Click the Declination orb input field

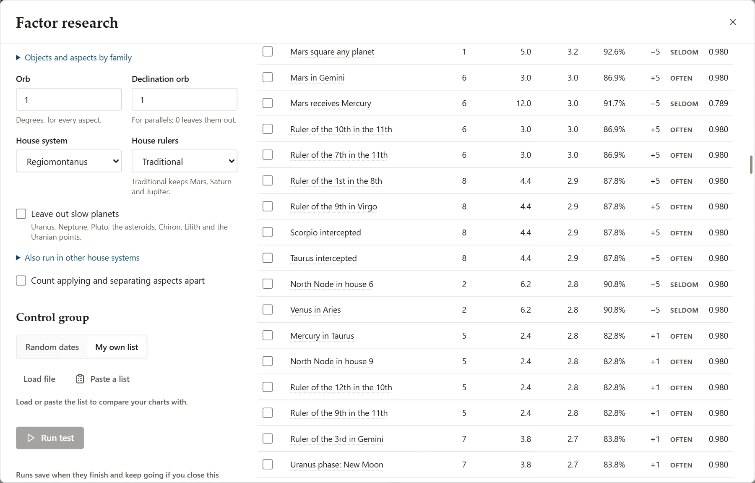(185, 99)
